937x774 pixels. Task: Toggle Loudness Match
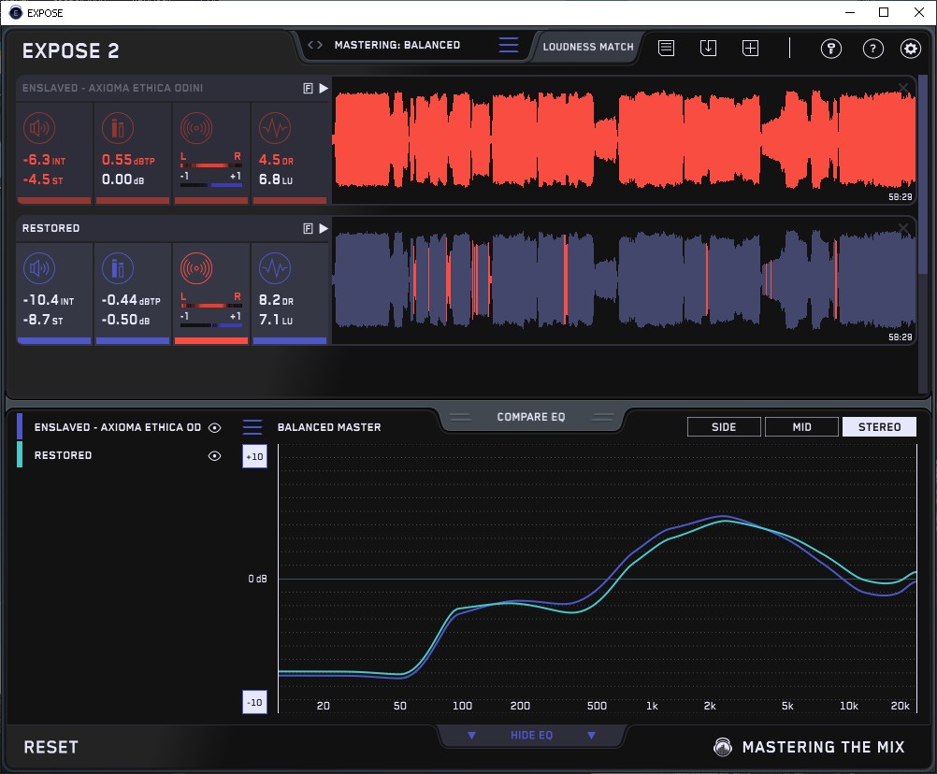(x=588, y=47)
